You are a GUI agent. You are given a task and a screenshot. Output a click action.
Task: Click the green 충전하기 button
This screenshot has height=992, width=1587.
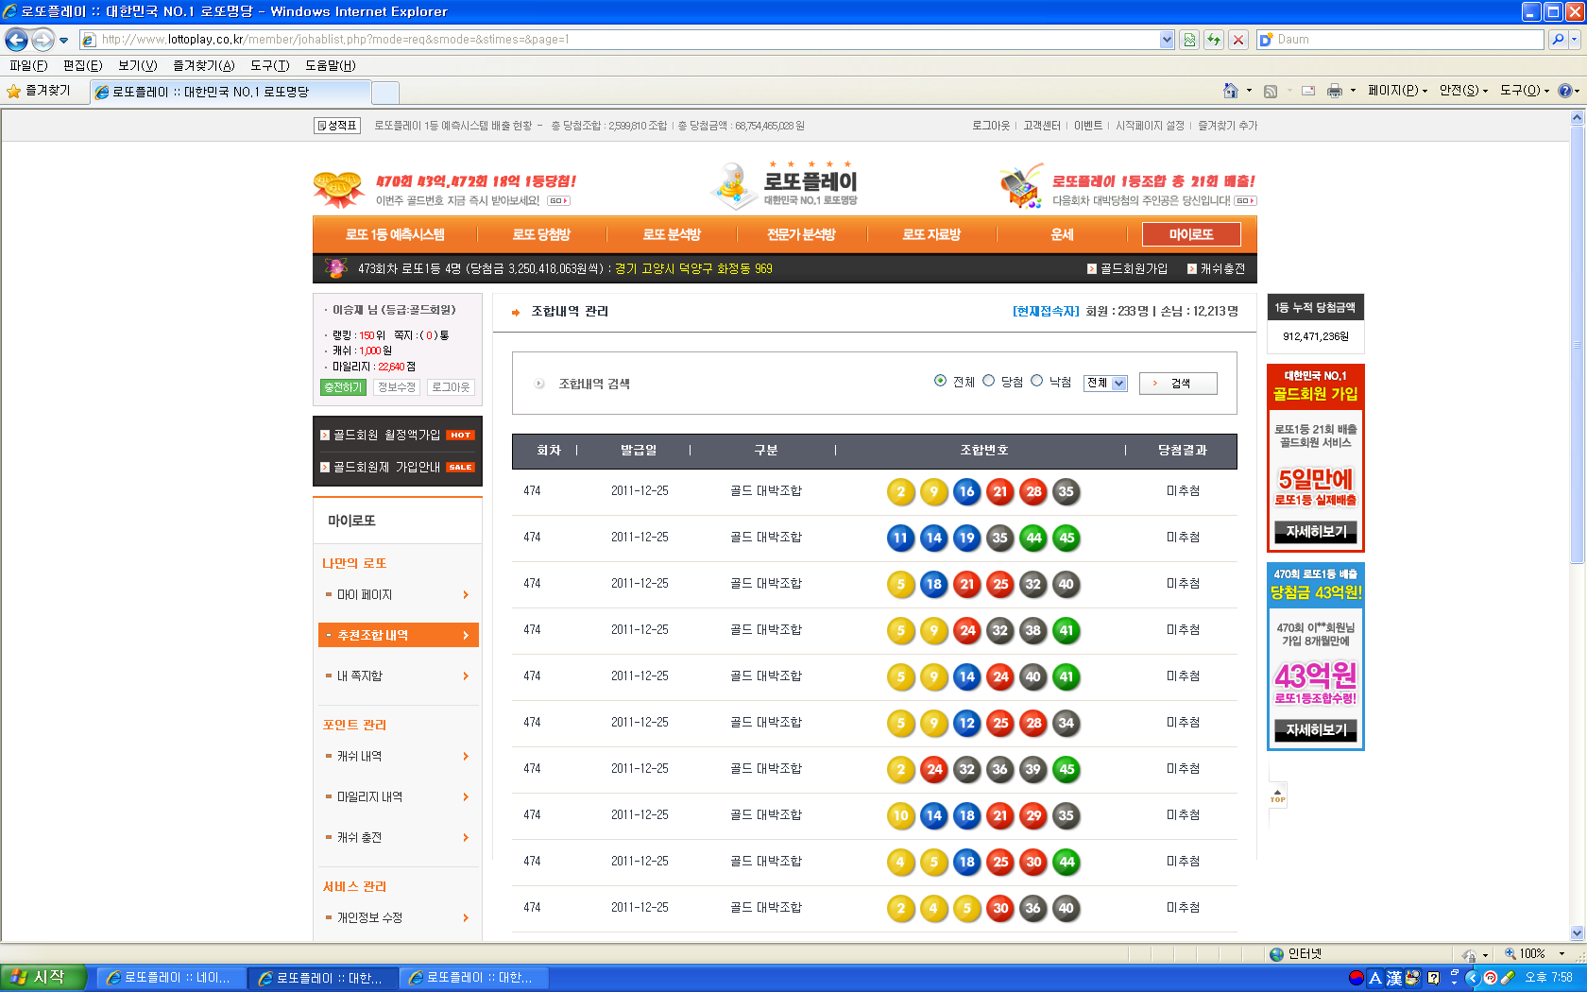(342, 387)
